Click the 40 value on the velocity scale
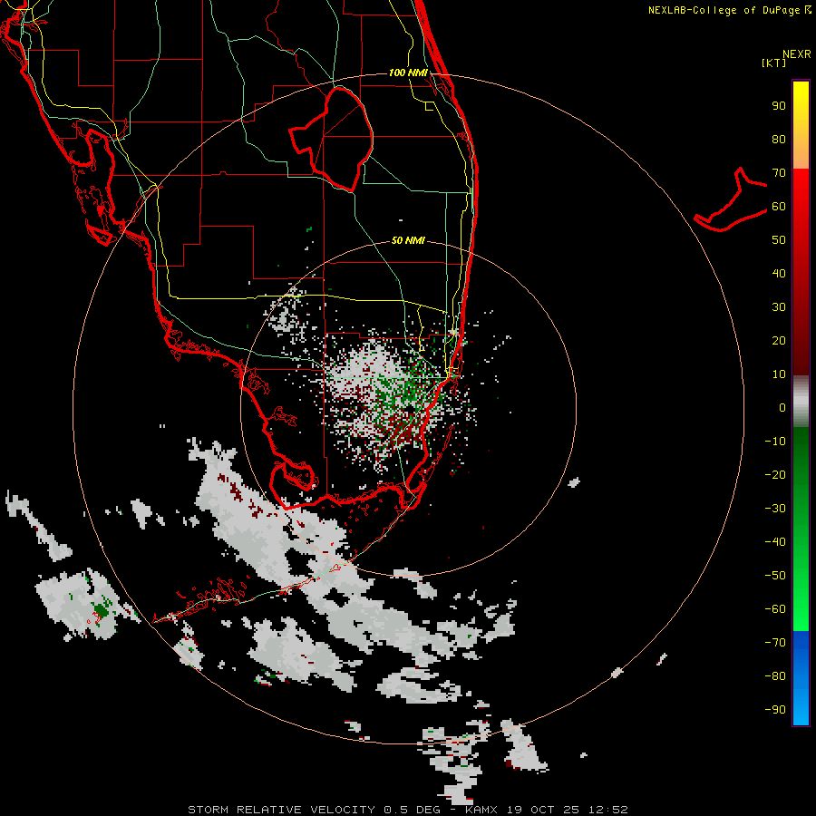Image resolution: width=816 pixels, height=816 pixels. (779, 273)
